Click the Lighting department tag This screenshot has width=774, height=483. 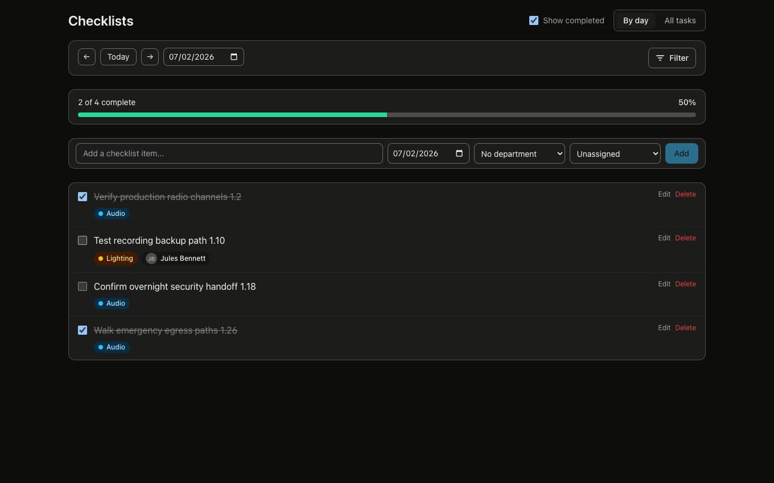pyautogui.click(x=116, y=259)
